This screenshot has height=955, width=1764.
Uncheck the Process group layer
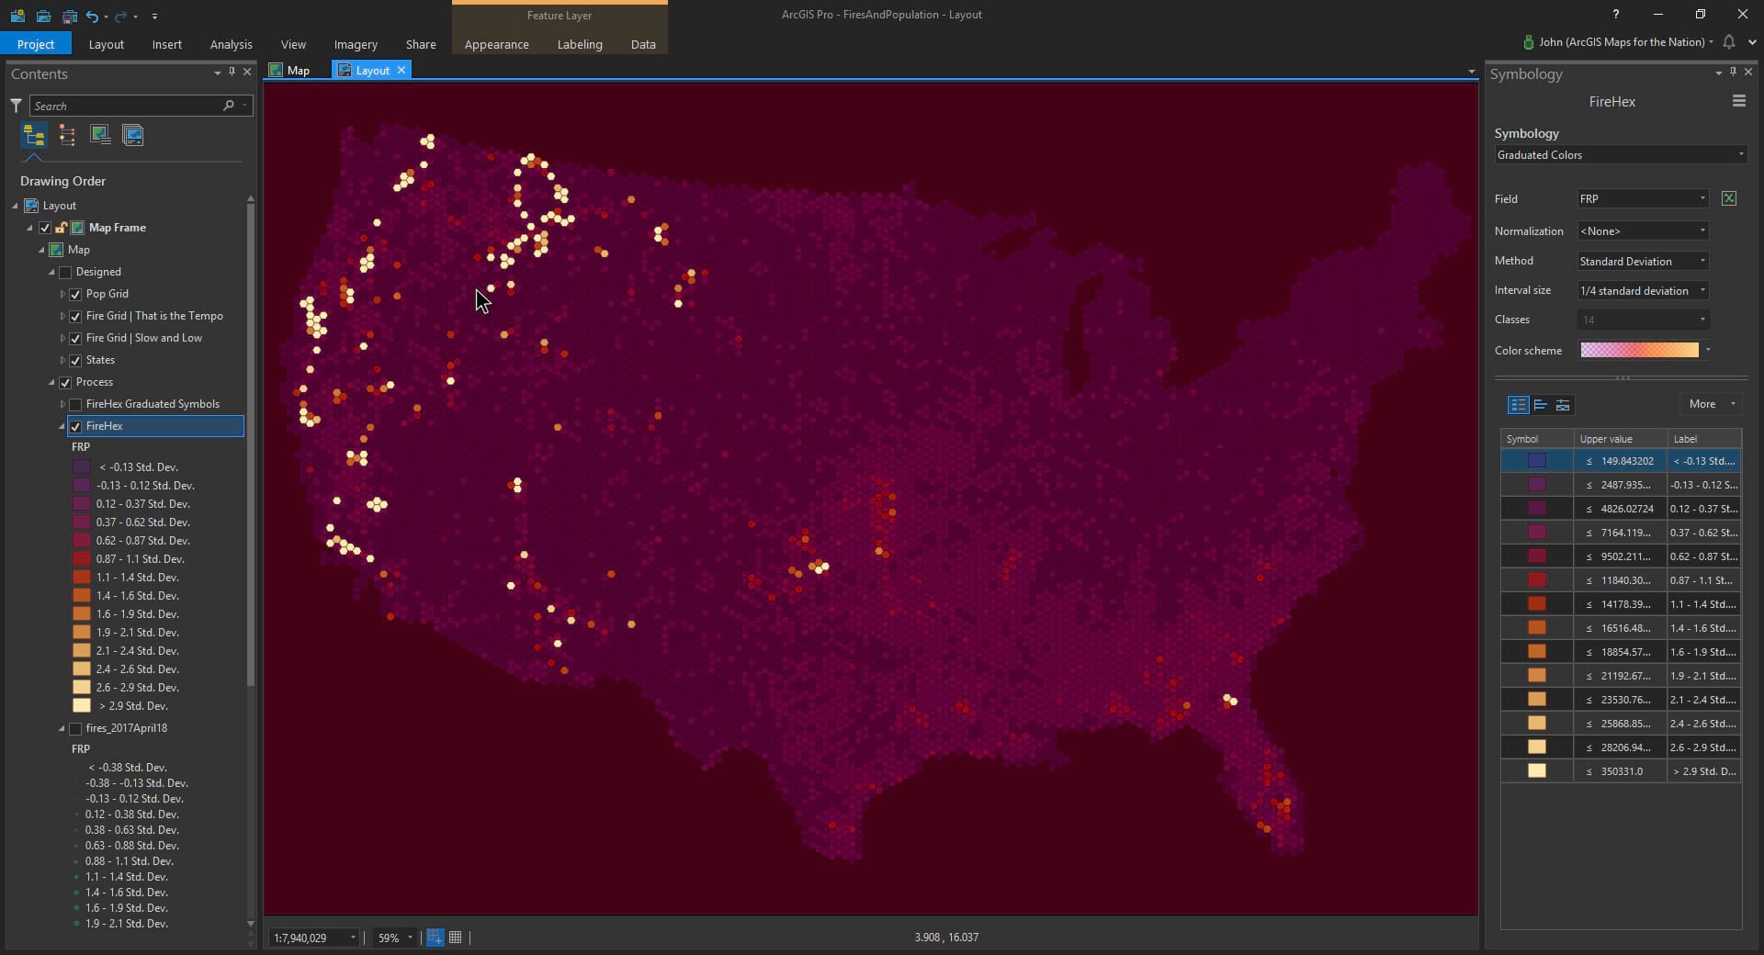(65, 382)
